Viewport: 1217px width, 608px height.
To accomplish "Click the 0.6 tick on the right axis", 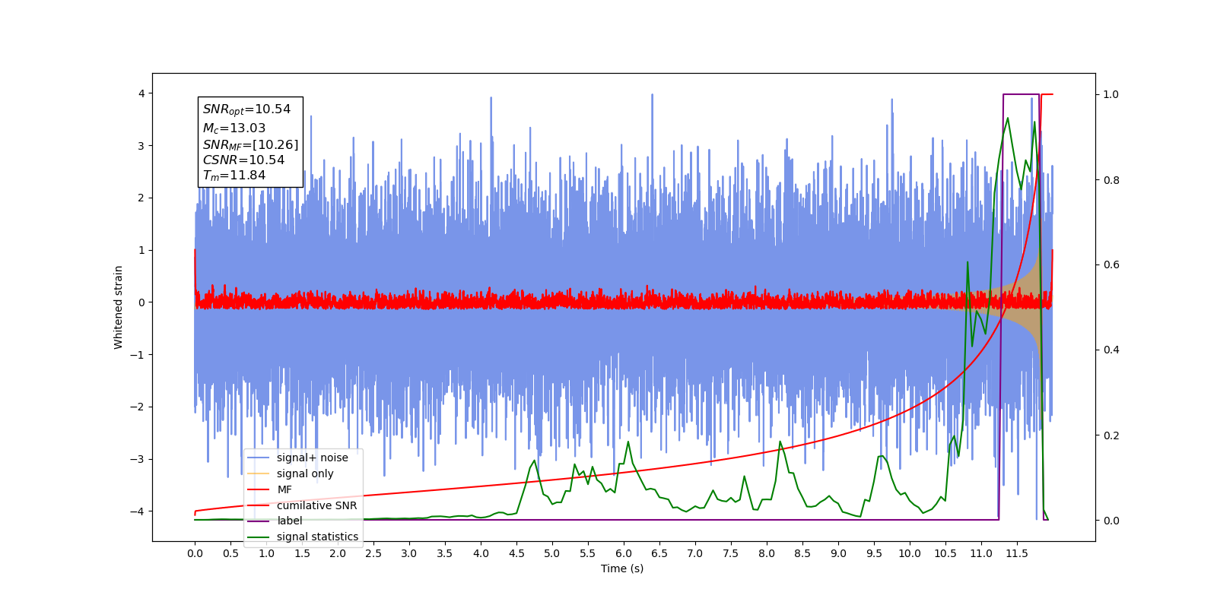I will pyautogui.click(x=1111, y=265).
